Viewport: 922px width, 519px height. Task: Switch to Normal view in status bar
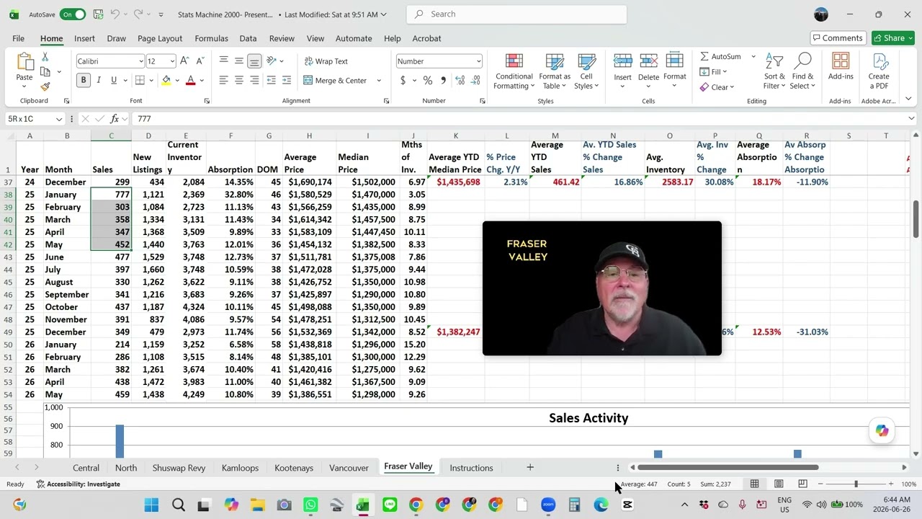pyautogui.click(x=754, y=484)
